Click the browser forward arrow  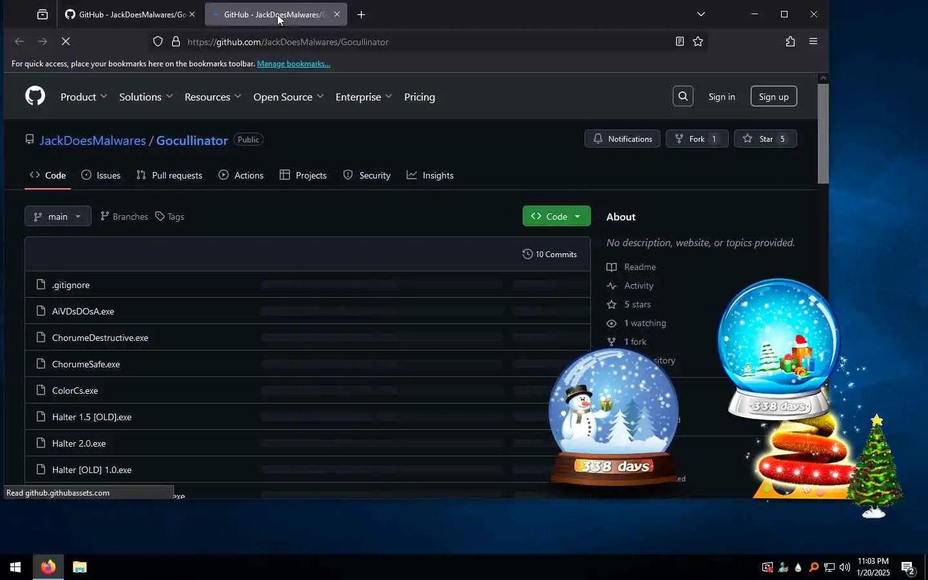[43, 41]
